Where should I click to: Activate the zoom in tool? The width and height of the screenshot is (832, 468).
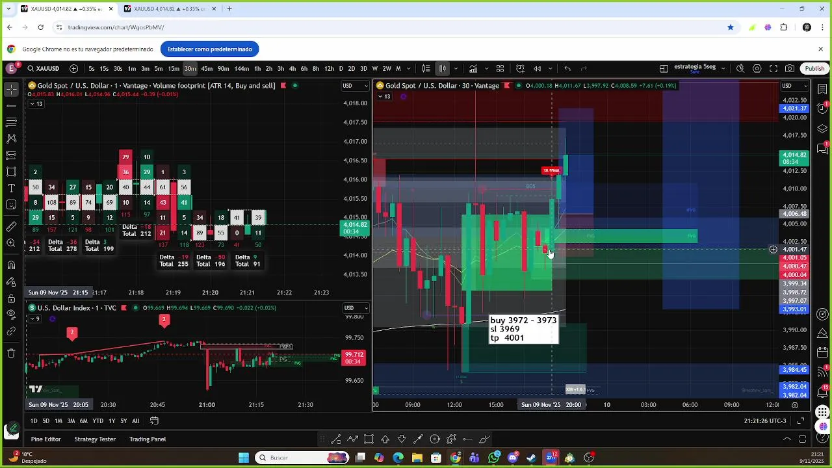11,243
